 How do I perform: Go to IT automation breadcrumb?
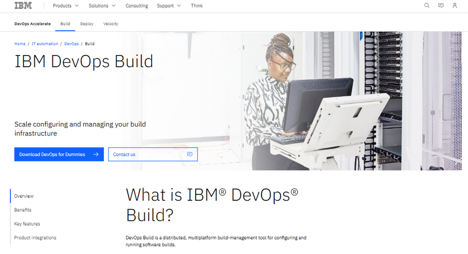(45, 44)
